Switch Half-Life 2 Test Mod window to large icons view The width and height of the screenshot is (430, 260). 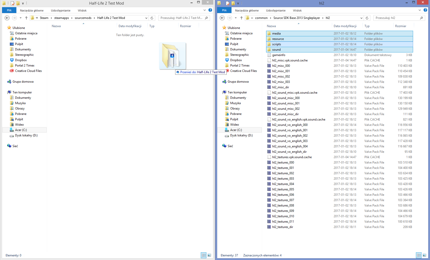click(209, 255)
